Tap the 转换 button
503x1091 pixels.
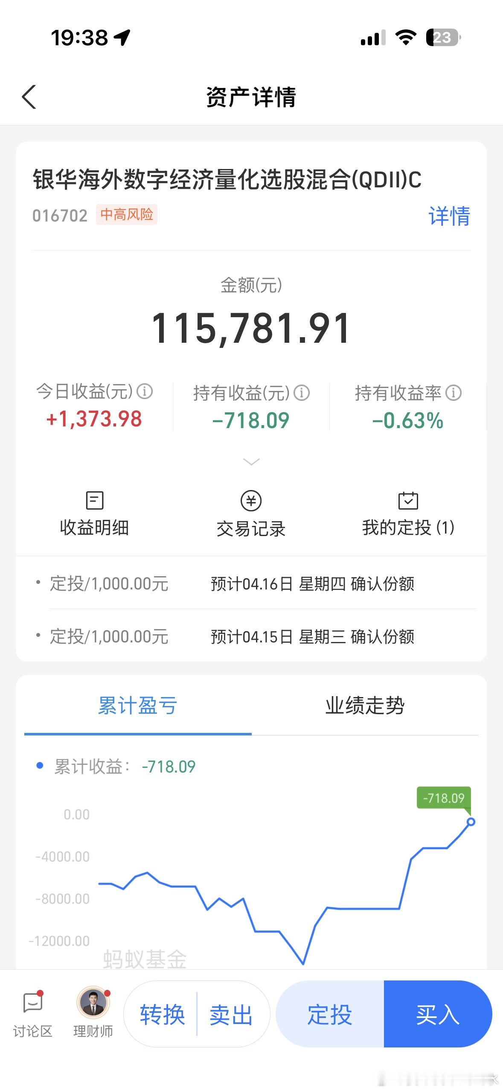coord(163,1015)
